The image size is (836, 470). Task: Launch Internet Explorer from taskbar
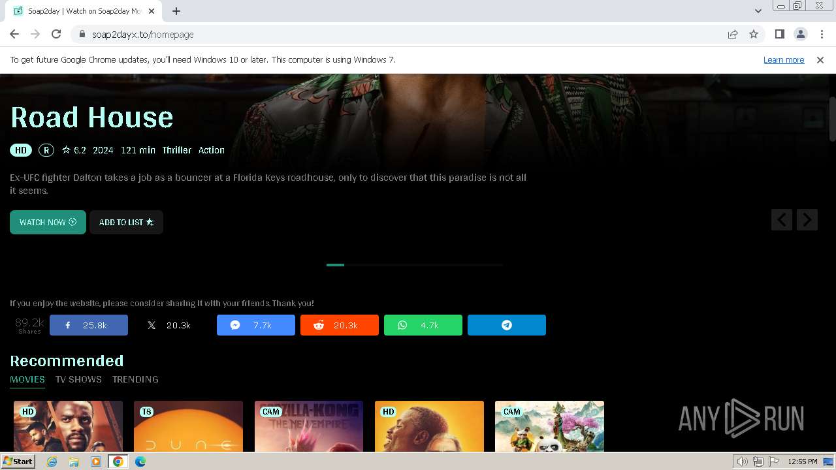52,462
